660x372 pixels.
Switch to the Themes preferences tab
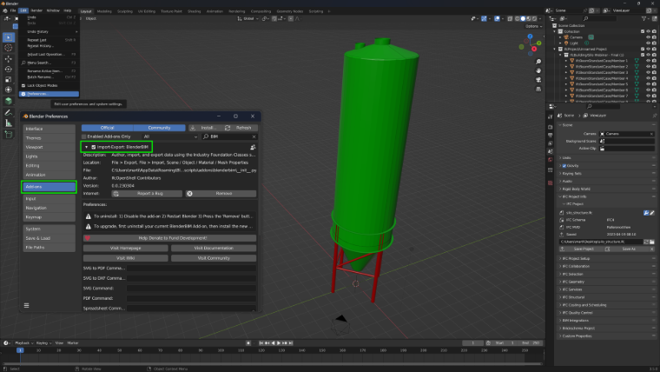49,138
